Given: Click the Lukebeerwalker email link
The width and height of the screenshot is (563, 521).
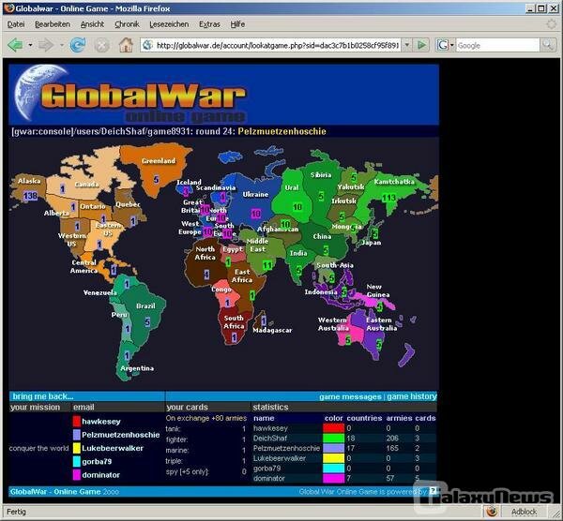Looking at the screenshot, I should click(x=113, y=448).
